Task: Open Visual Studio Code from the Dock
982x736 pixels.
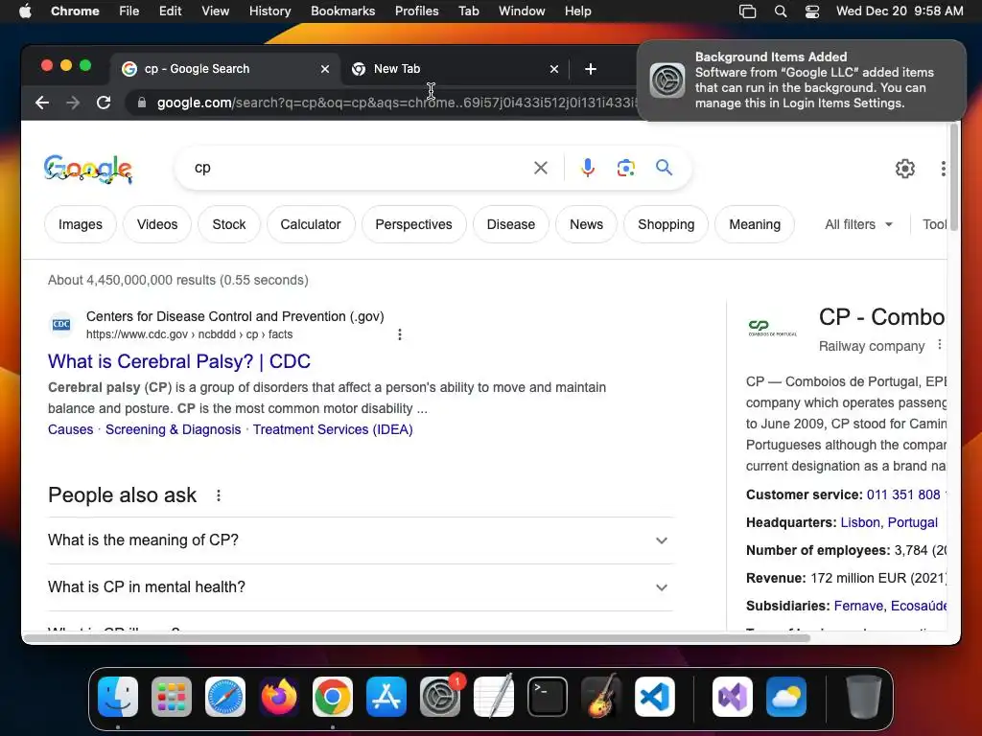Action: point(655,697)
